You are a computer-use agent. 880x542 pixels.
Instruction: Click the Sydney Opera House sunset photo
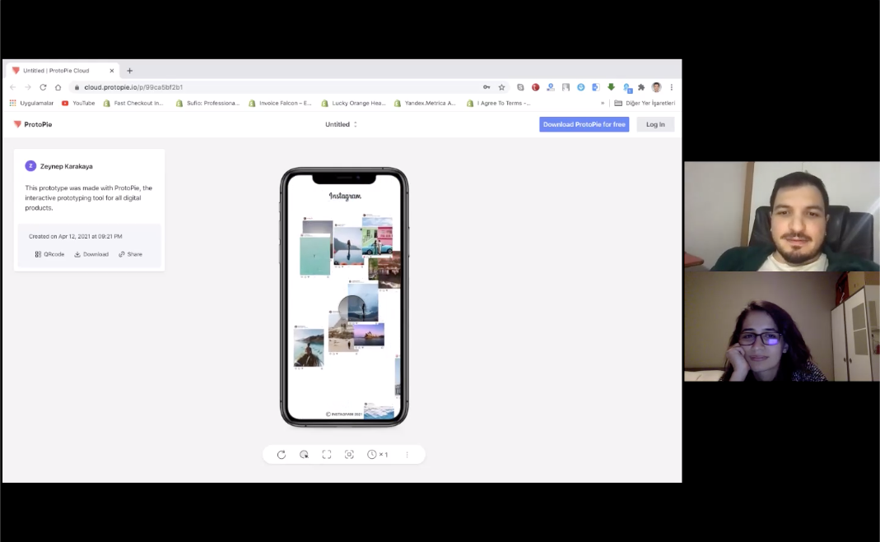369,335
